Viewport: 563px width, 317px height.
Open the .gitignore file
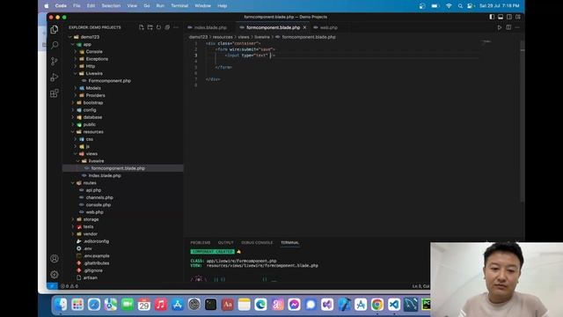pos(93,270)
